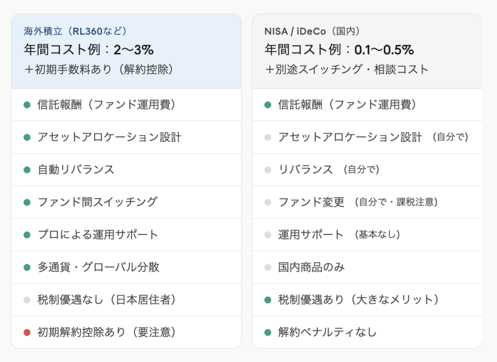Click the +別途スイッチング・相談コスト note

(x=347, y=69)
